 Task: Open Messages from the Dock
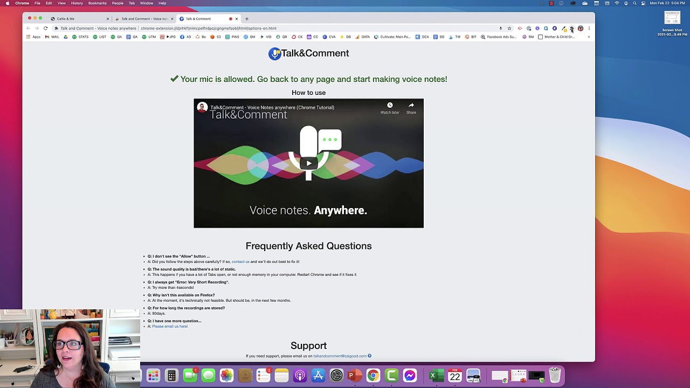[x=208, y=375]
